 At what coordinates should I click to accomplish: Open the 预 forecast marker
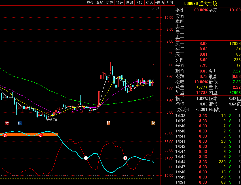(x=109, y=123)
